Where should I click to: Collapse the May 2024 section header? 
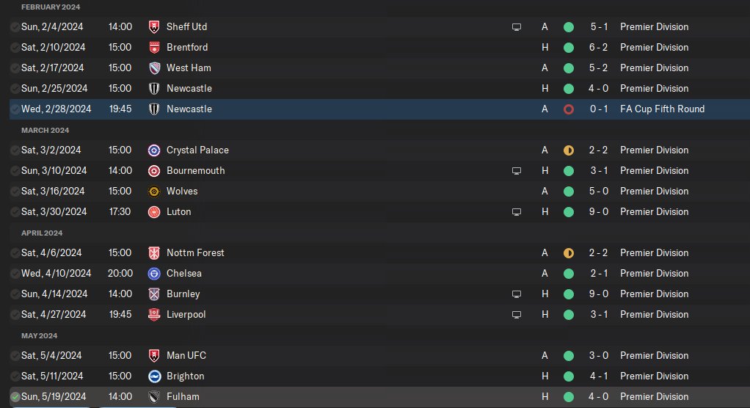point(39,335)
